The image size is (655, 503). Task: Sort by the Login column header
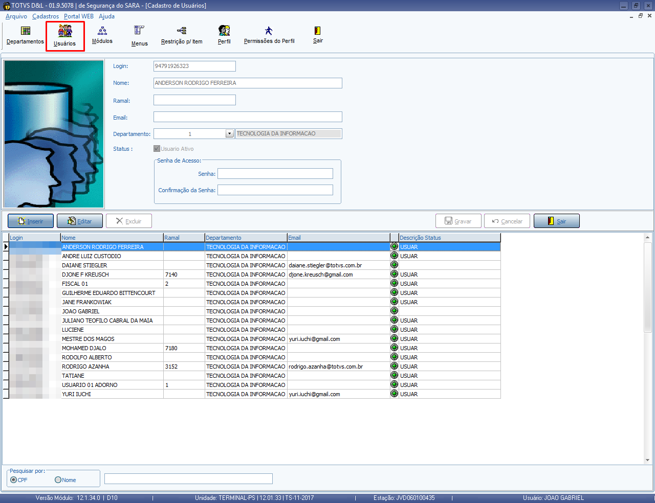point(35,238)
